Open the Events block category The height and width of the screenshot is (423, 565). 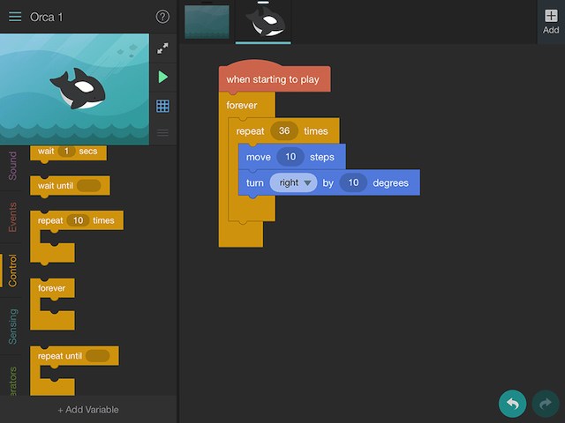click(x=12, y=217)
